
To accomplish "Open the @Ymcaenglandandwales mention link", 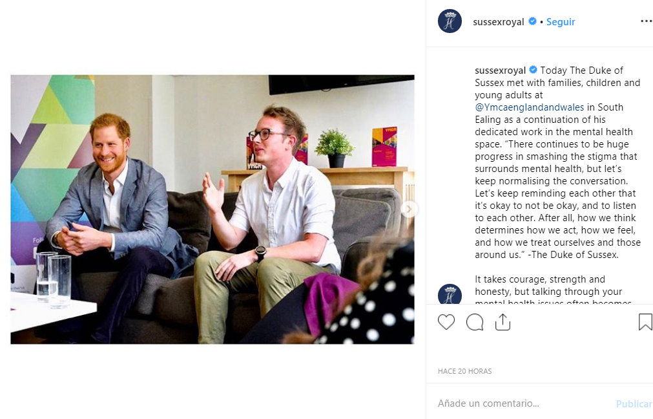I will pyautogui.click(x=530, y=107).
